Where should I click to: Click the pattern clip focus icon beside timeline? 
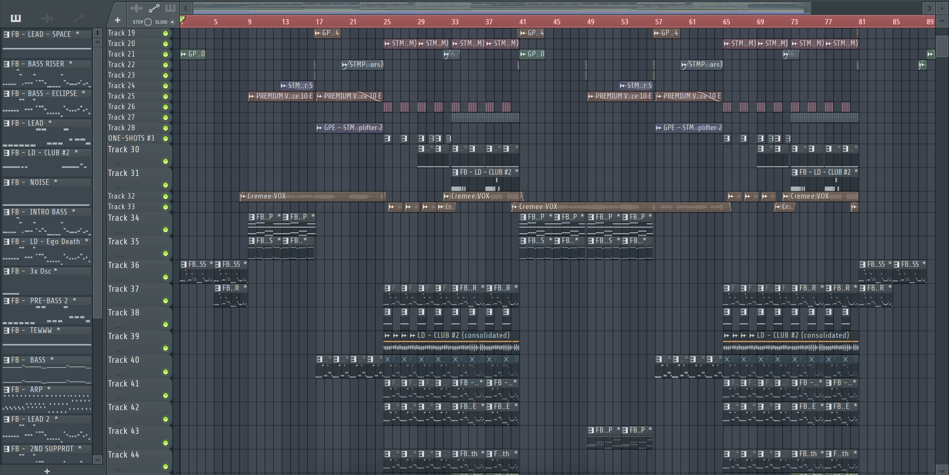click(x=170, y=8)
